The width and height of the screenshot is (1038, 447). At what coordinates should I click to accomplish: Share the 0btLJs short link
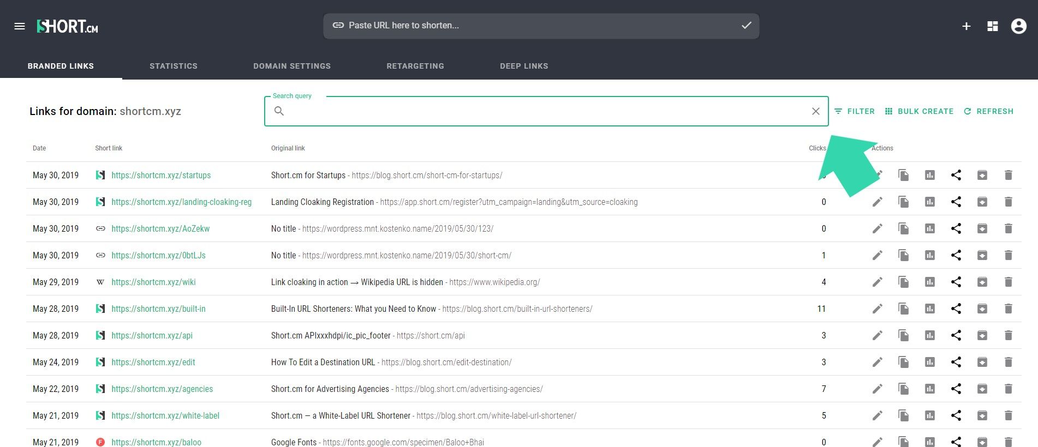click(x=956, y=255)
